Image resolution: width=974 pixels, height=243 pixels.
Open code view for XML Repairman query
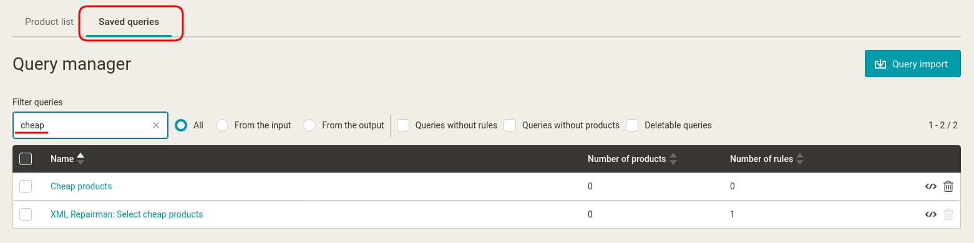[x=931, y=214]
